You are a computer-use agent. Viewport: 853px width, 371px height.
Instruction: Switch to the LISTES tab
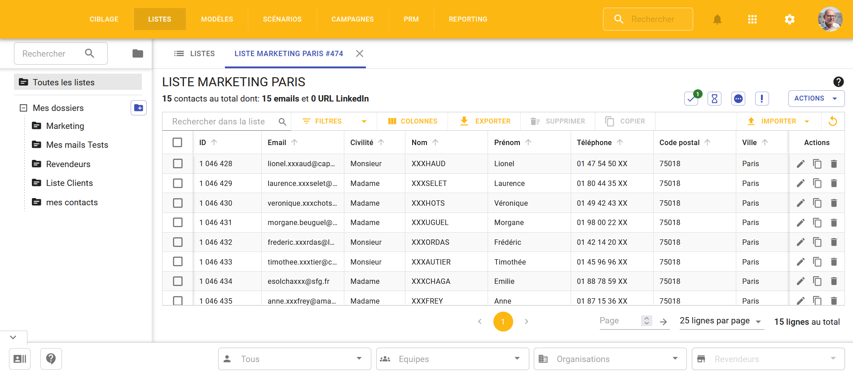click(194, 53)
